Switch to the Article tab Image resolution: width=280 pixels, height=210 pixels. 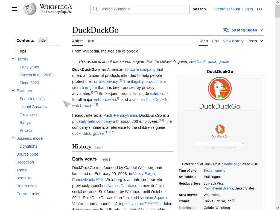pyautogui.click(x=77, y=41)
